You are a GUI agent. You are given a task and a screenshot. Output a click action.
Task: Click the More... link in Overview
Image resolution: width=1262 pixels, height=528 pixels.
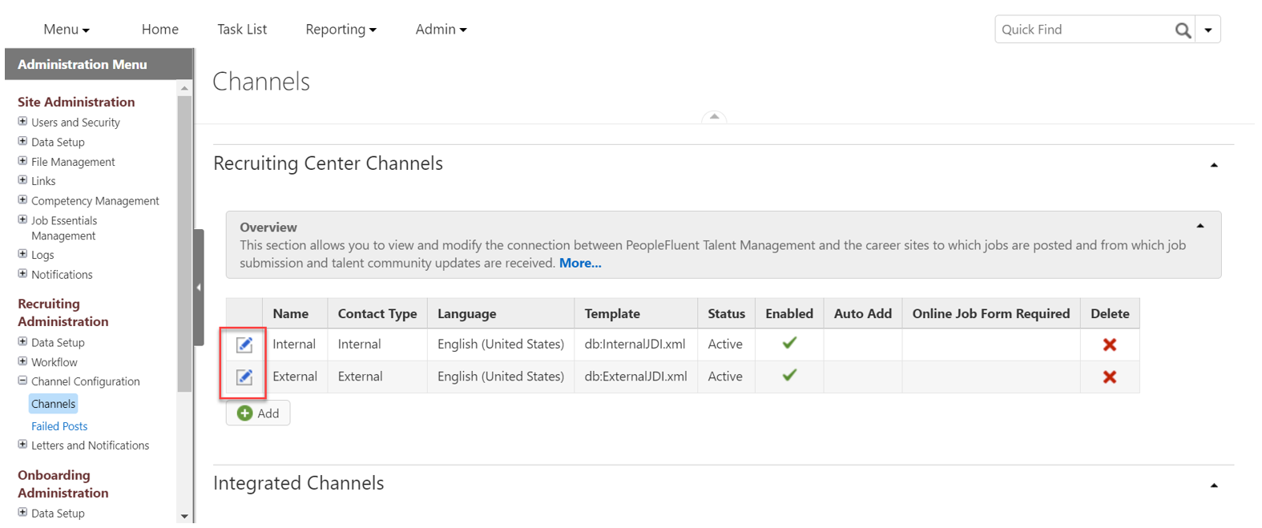point(580,263)
